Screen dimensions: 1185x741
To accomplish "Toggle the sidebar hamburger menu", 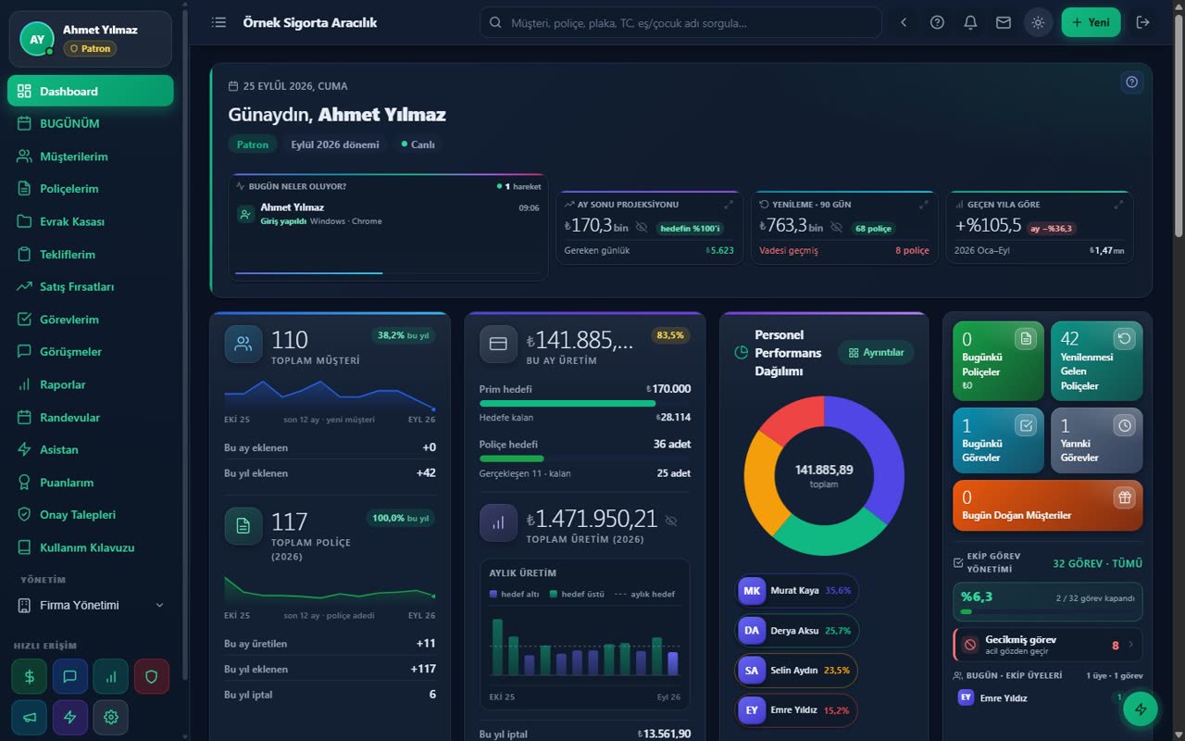I will click(218, 22).
